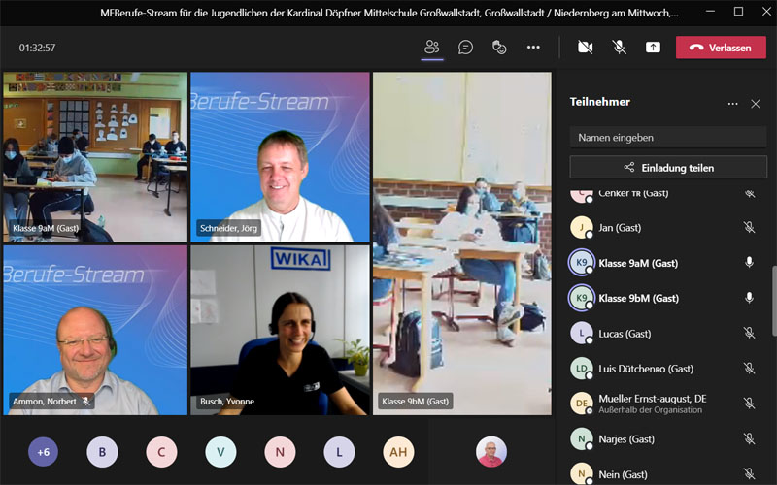Screen dimensions: 777x485
Task: Expand the +6 additional participants overflow
Action: click(43, 452)
